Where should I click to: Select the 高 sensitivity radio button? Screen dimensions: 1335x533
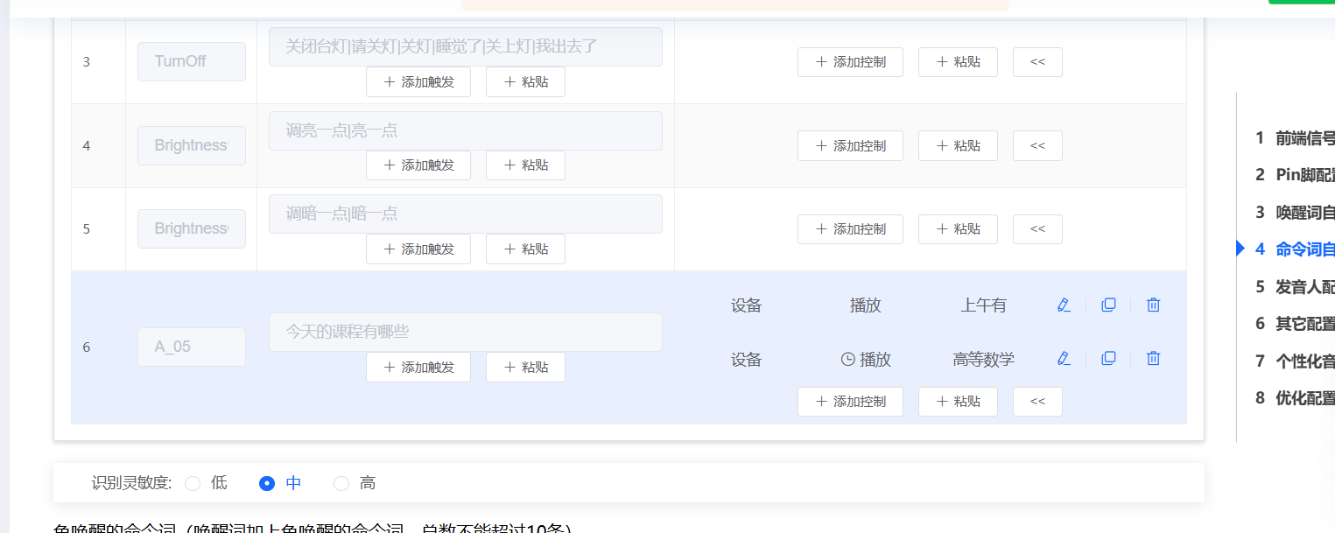341,482
